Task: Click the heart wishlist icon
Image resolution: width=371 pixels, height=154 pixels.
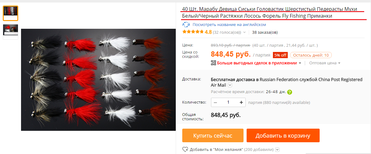Action: (x=185, y=149)
